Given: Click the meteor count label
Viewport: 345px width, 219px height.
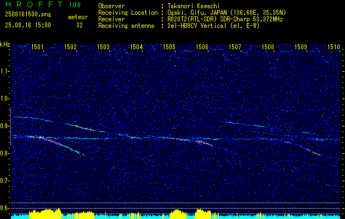Looking at the screenshot, I should pos(78,17).
